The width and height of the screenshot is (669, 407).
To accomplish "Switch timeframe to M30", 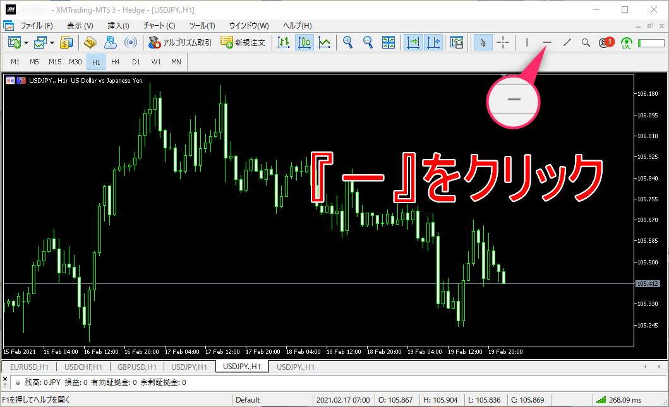I will coord(76,62).
